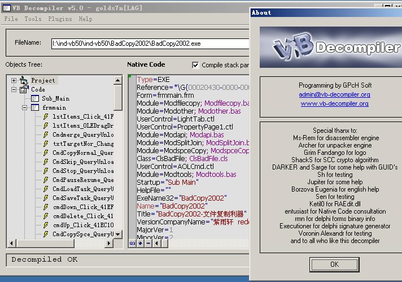Click lightning icon beside CmdCopySpce_QueryU

46,235
